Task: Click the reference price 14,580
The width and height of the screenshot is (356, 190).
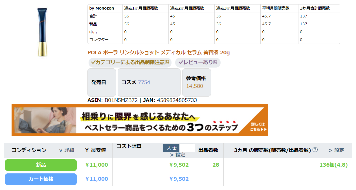Action: [194, 86]
